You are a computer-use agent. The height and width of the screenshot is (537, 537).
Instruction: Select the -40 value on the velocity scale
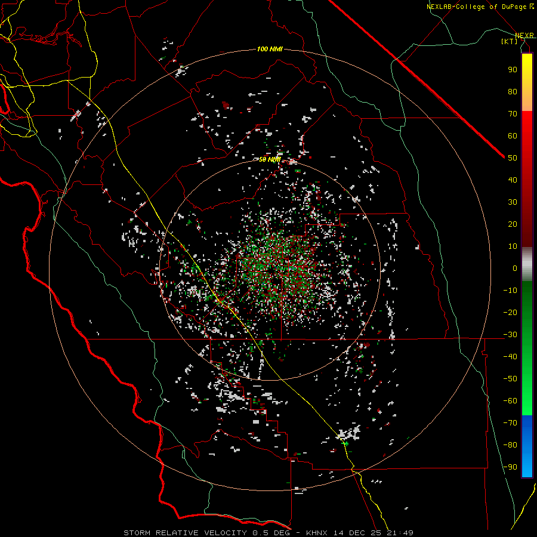pos(510,357)
